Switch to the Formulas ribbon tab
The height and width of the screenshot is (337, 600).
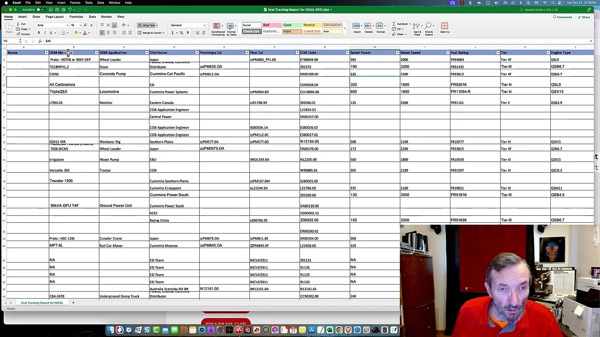point(76,17)
